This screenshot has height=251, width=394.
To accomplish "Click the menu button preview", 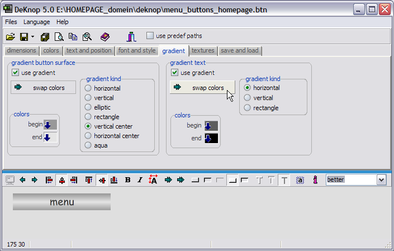I will [x=61, y=202].
